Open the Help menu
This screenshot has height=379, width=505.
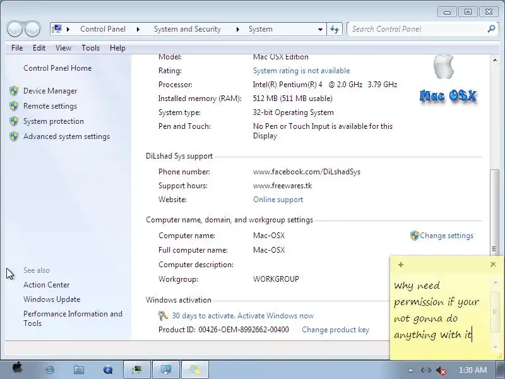[x=117, y=48]
